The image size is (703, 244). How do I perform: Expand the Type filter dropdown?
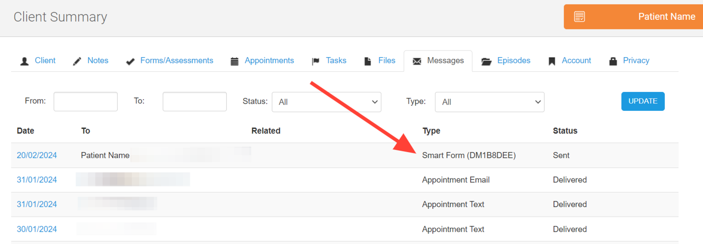490,102
